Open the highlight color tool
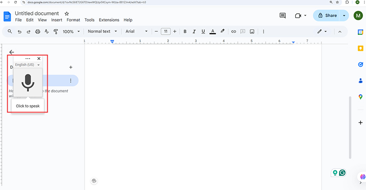 click(x=222, y=31)
